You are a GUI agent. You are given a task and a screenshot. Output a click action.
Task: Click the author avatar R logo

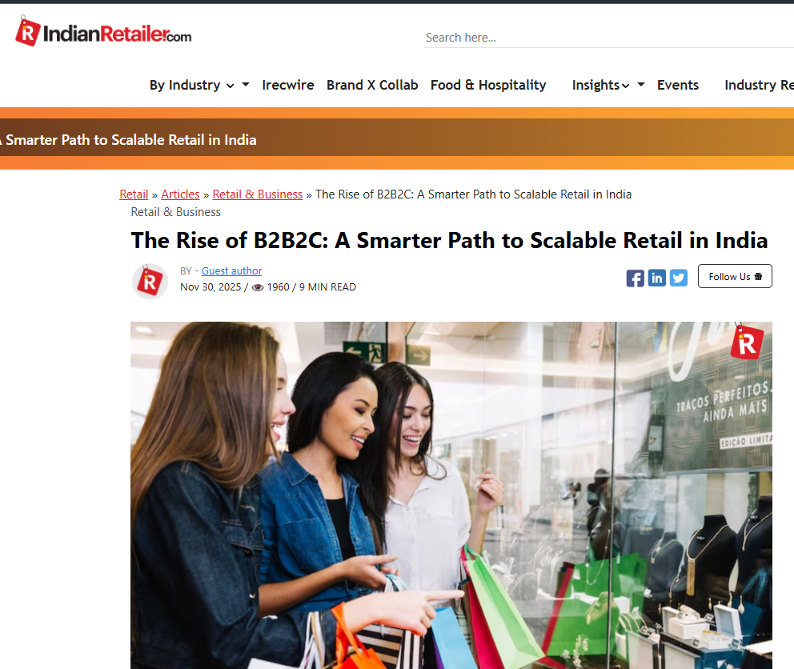(x=150, y=281)
